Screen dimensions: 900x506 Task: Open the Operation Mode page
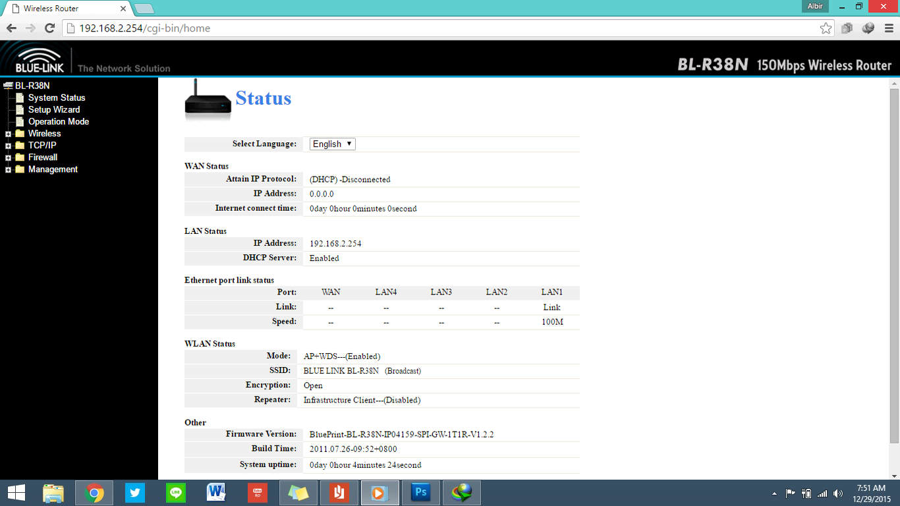(x=59, y=121)
